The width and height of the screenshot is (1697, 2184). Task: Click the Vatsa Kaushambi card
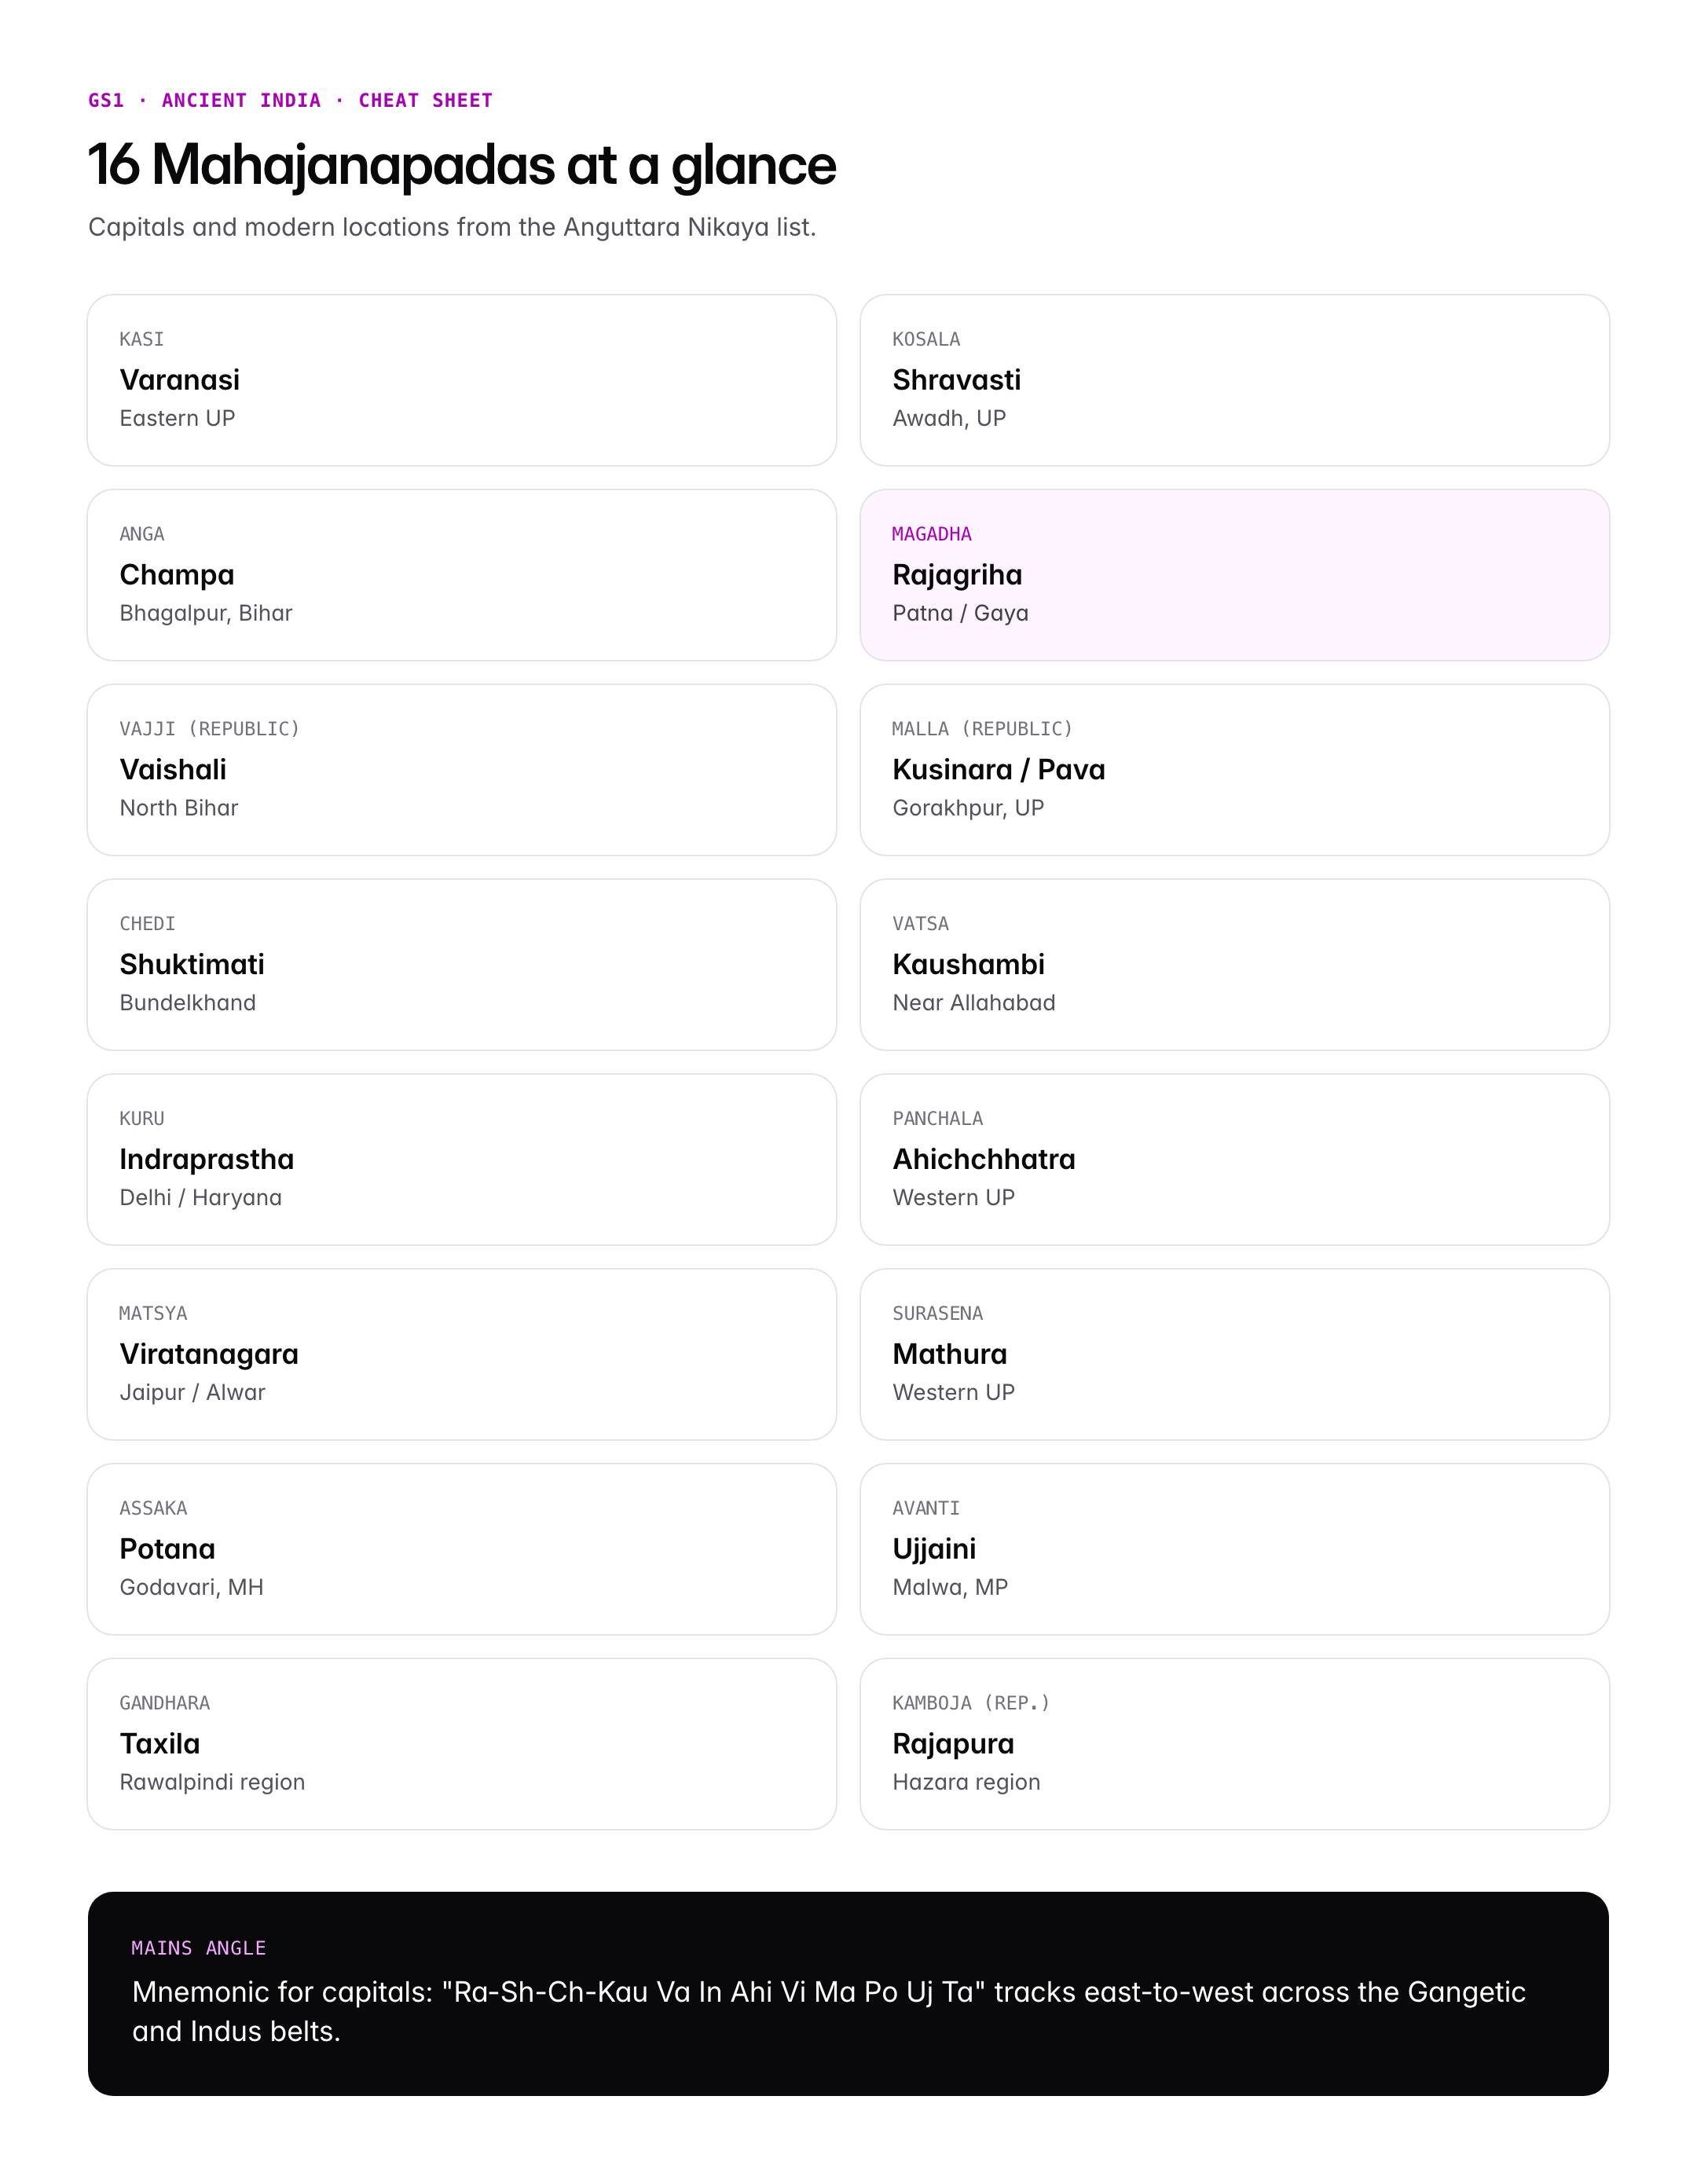point(1234,965)
